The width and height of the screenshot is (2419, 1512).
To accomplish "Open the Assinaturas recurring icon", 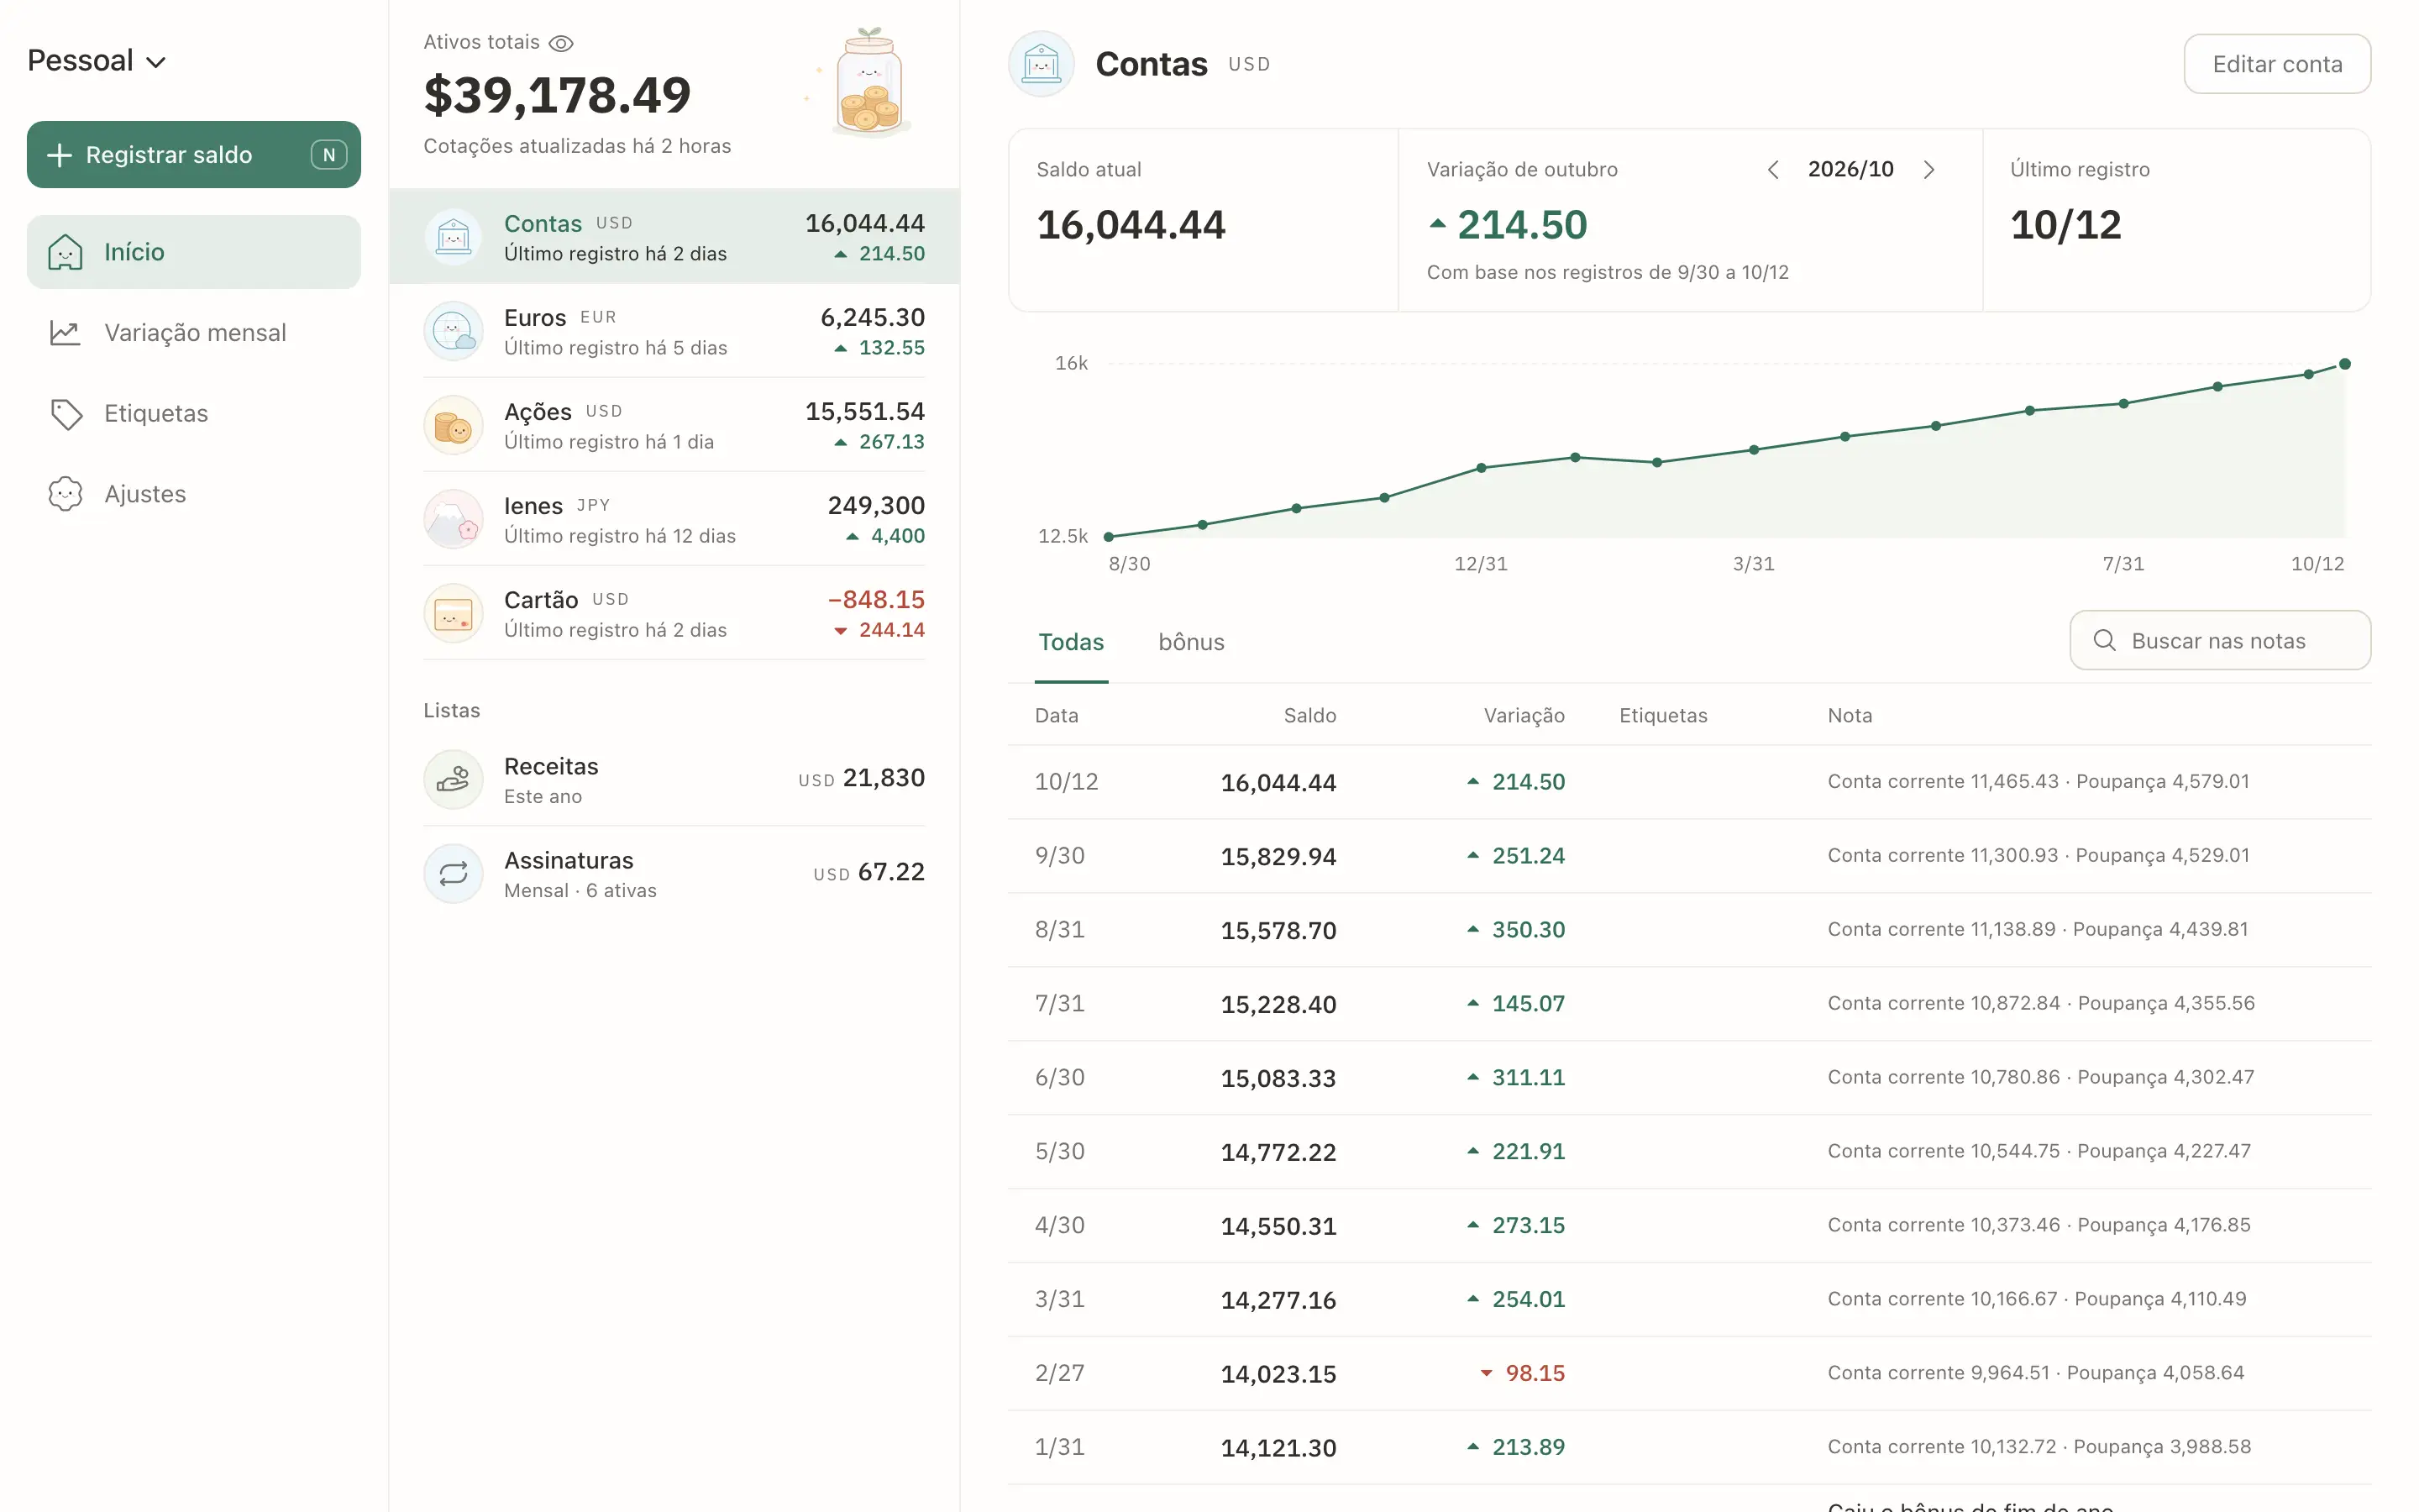I will point(454,874).
